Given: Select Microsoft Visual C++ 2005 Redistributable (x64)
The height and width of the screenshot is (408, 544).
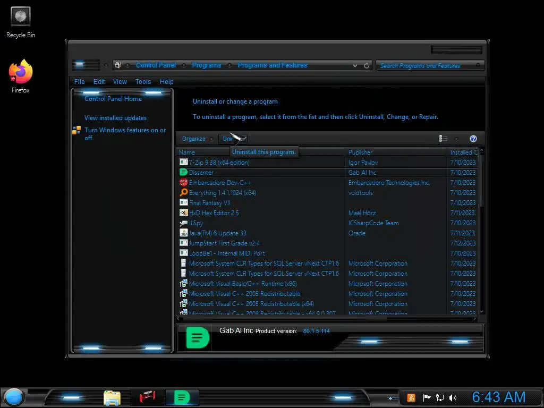Looking at the screenshot, I should pos(251,303).
